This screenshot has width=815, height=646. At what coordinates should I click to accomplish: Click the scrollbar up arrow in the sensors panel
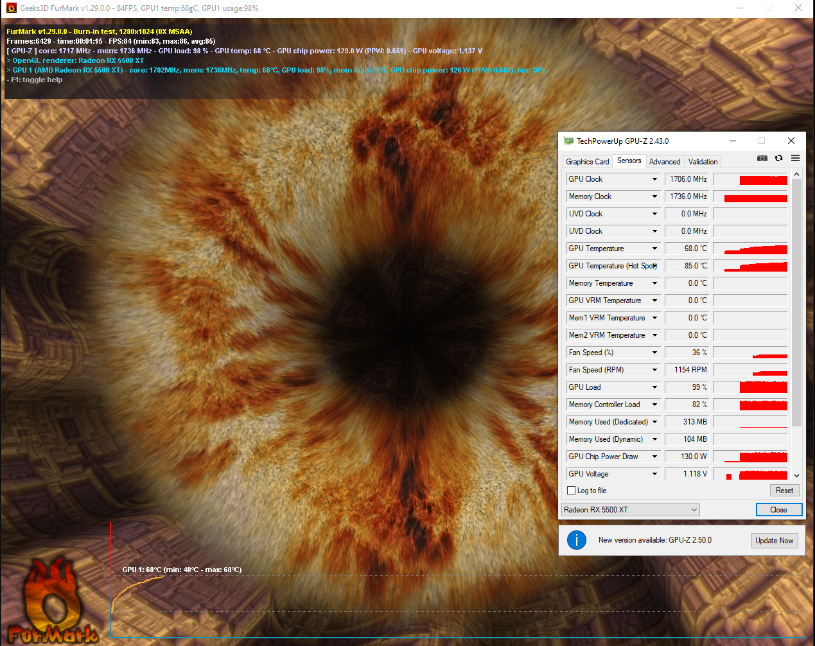pyautogui.click(x=796, y=173)
